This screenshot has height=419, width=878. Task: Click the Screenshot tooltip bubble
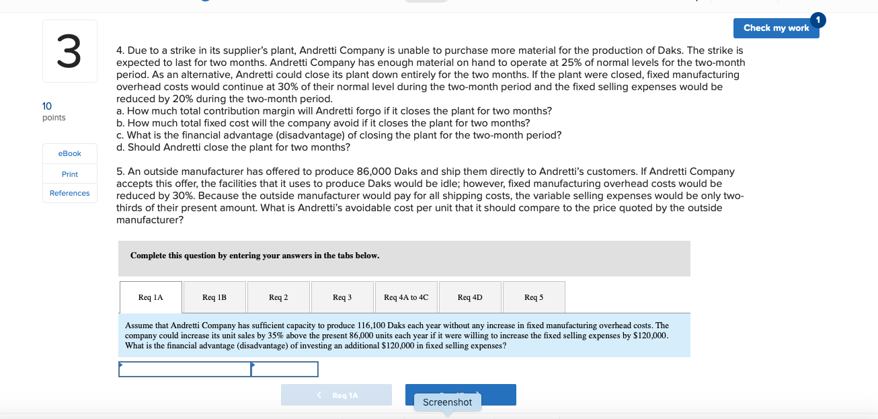coord(446,402)
